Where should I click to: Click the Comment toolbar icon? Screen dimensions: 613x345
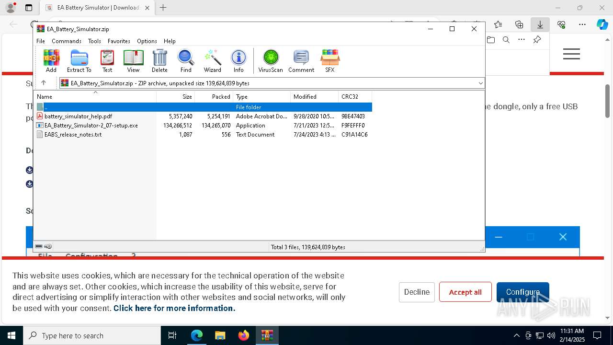[x=301, y=61]
